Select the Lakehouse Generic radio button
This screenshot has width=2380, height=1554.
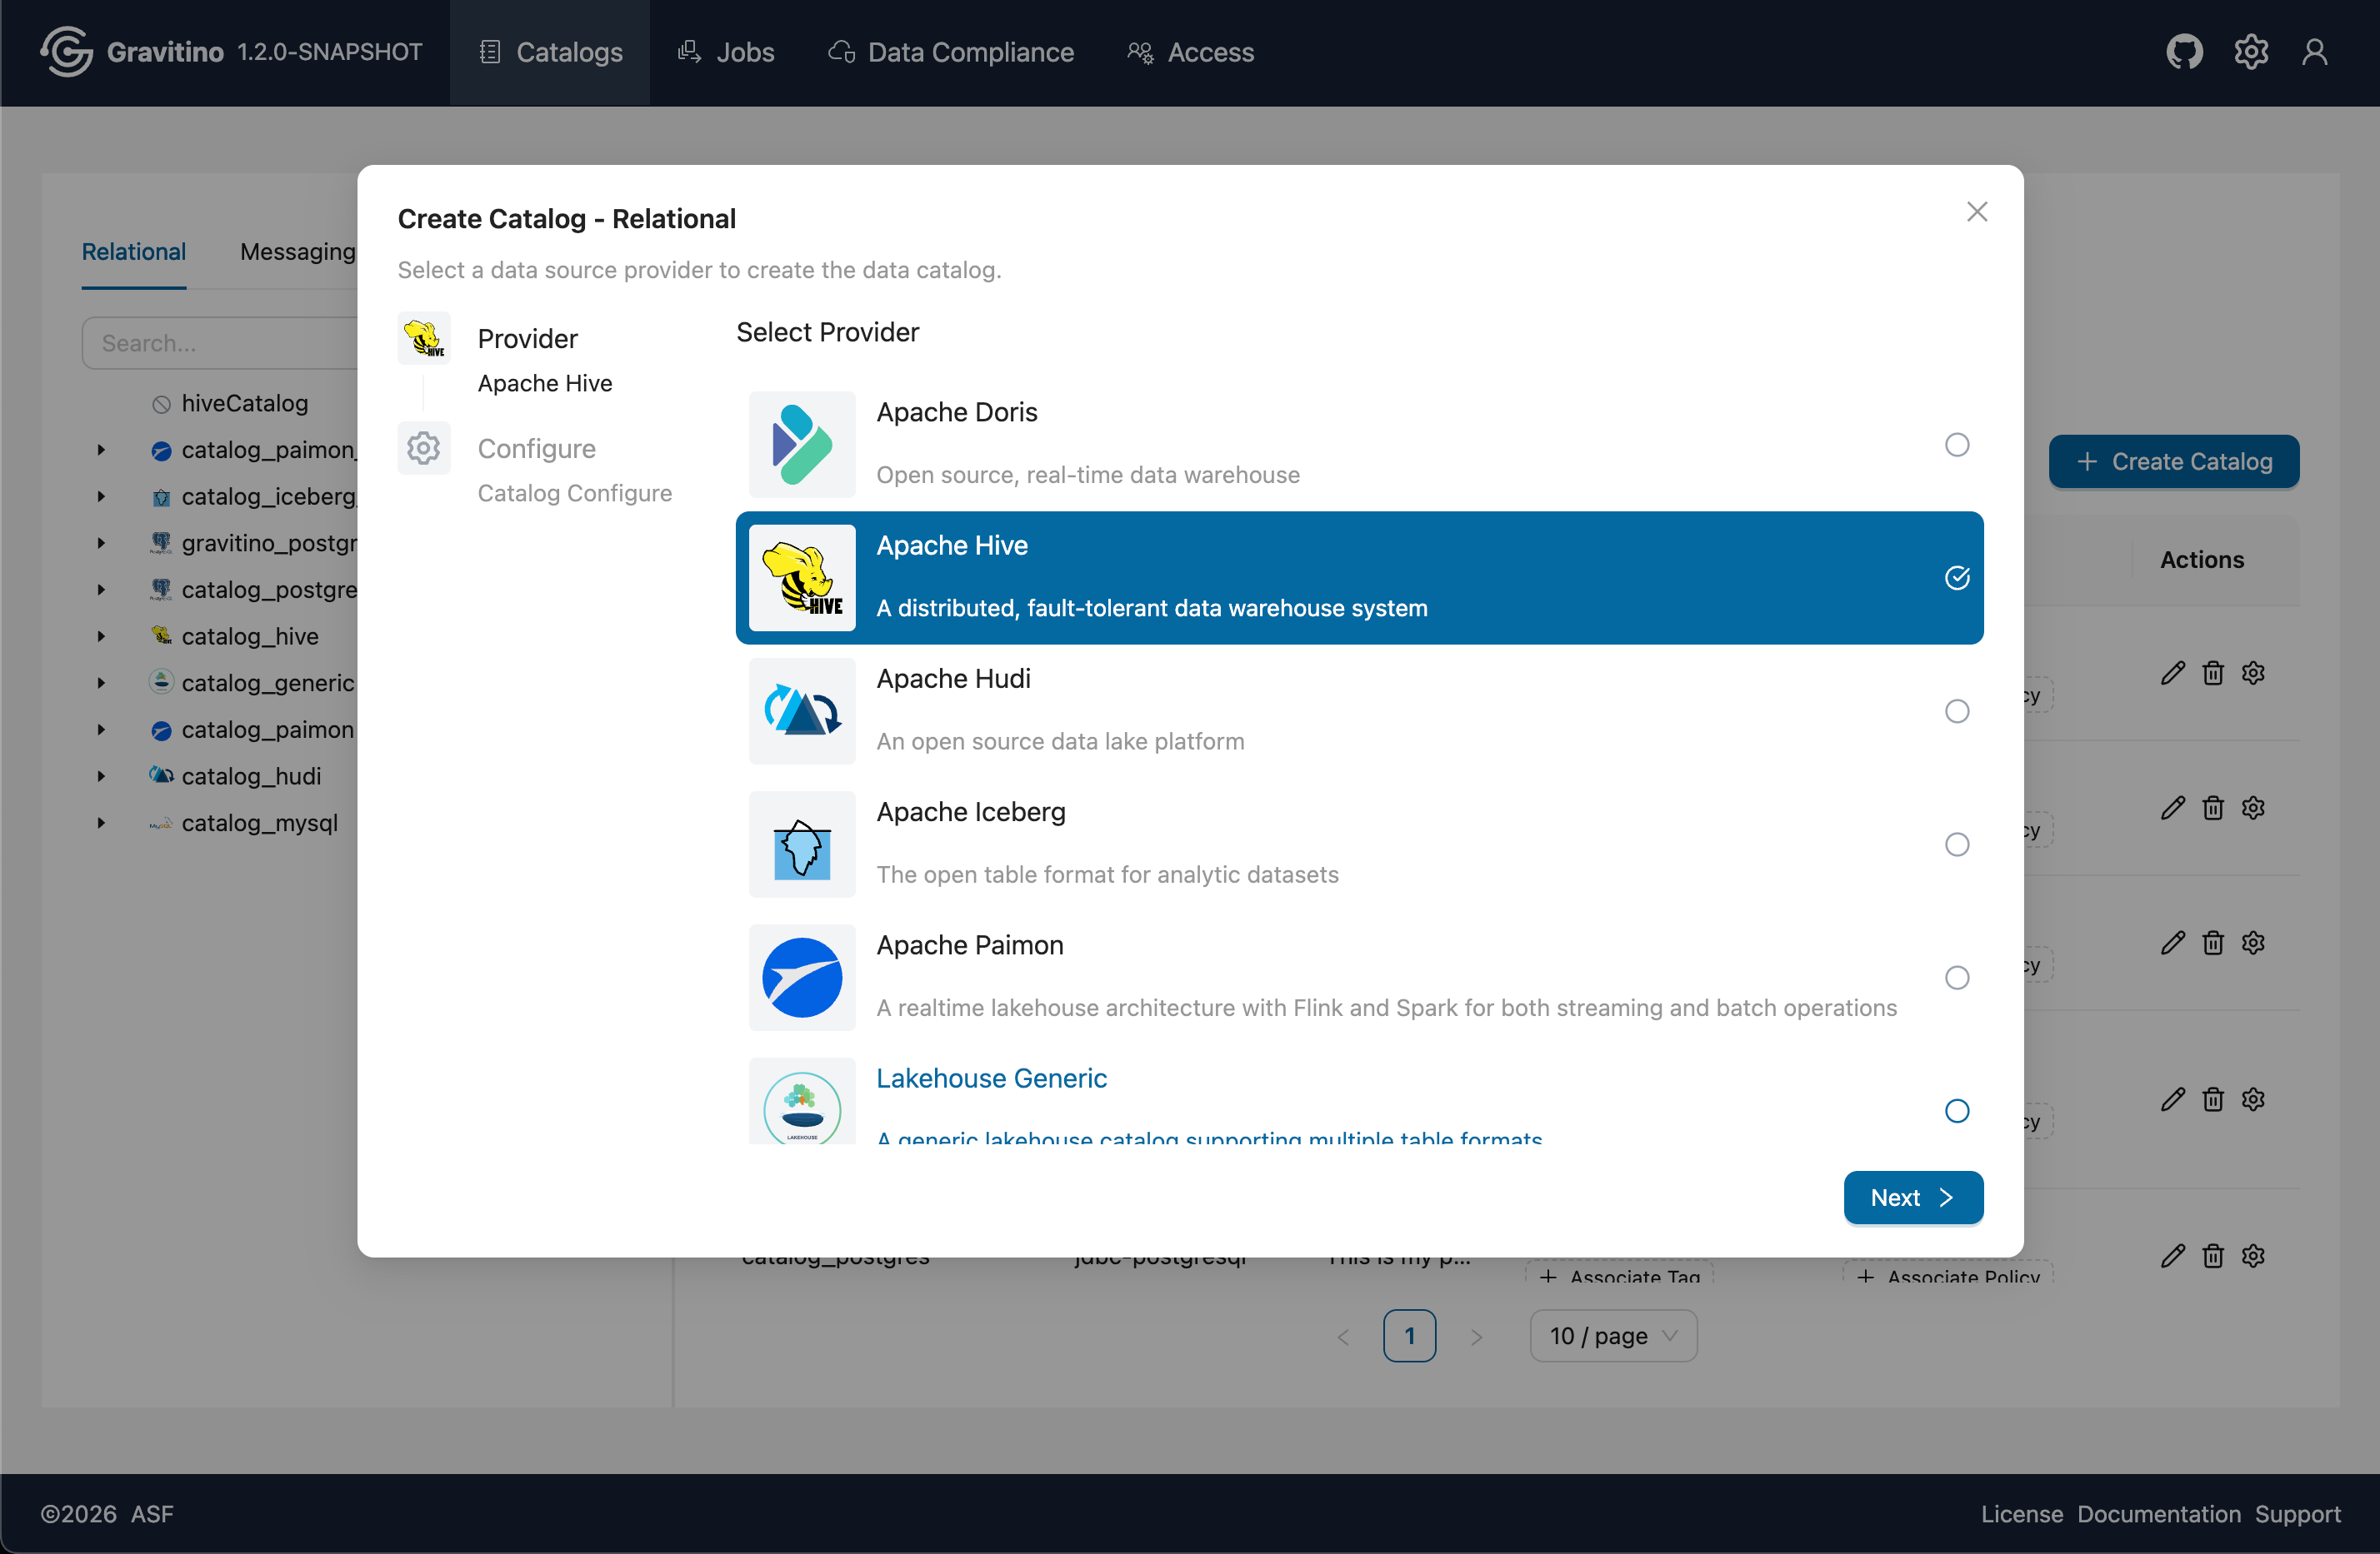coord(1956,1110)
